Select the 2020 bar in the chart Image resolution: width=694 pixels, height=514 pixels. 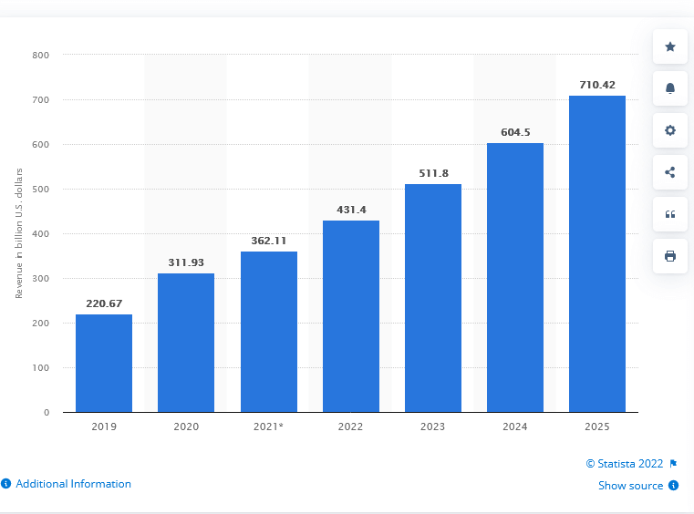186,343
